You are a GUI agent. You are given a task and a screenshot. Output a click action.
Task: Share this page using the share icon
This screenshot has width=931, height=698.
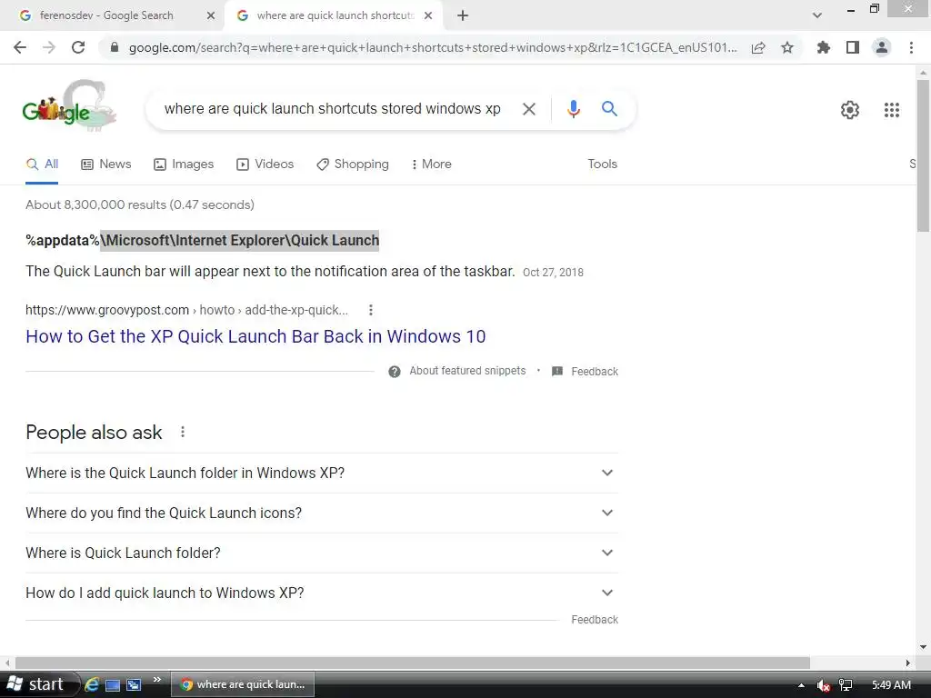tap(758, 47)
